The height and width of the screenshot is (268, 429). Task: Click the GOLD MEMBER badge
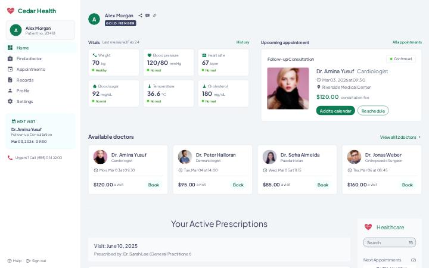[x=120, y=23]
